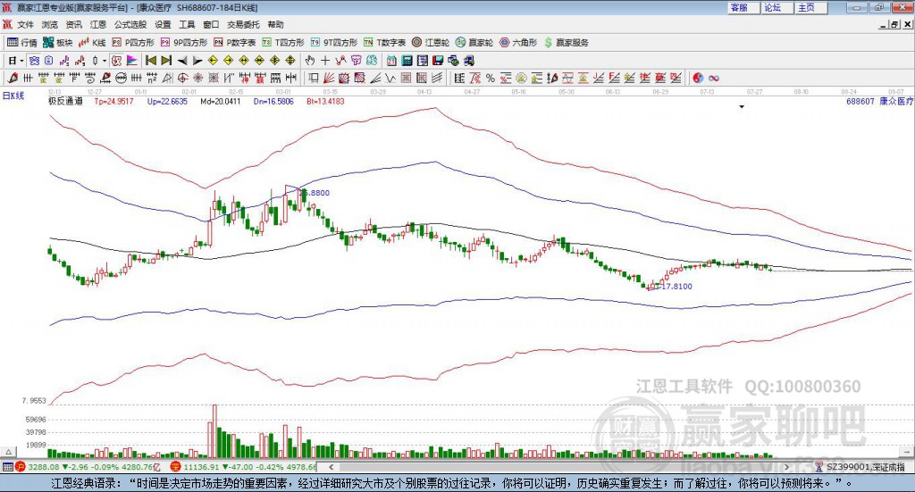The width and height of the screenshot is (915, 492).
Task: Click the bottom scrollbar left arrow
Action: coord(331,467)
